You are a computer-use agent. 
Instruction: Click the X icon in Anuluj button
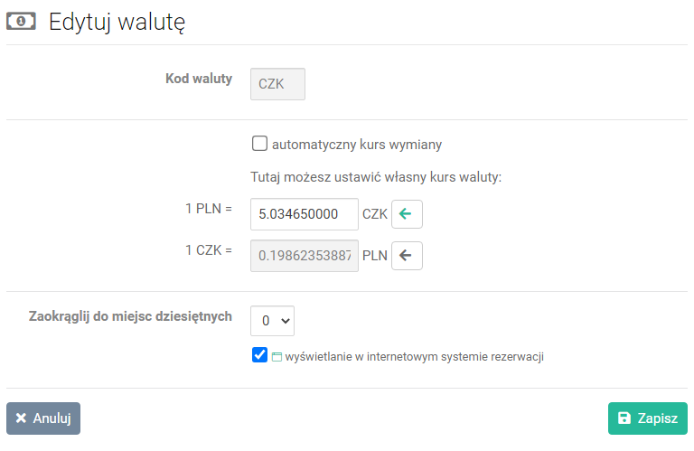[x=21, y=418]
